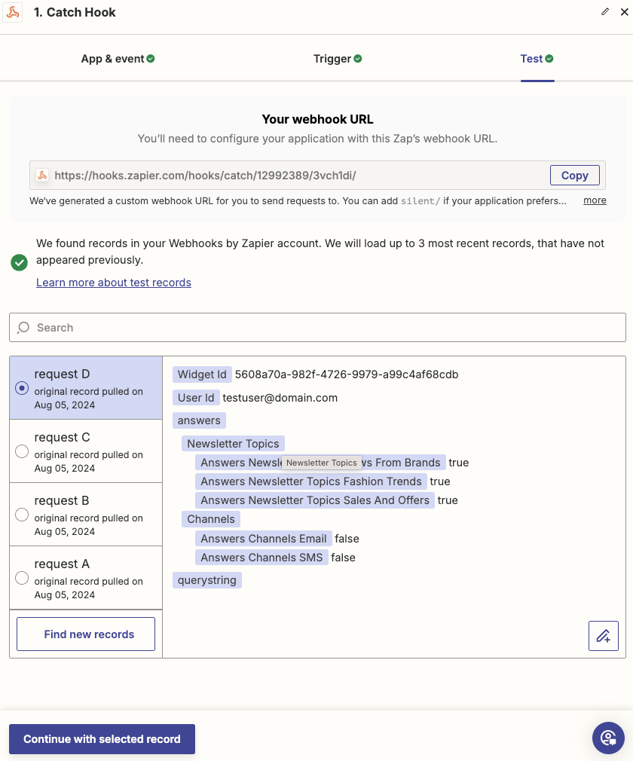The width and height of the screenshot is (633, 761).
Task: Click the create-record pencil icon in results panel
Action: click(603, 636)
